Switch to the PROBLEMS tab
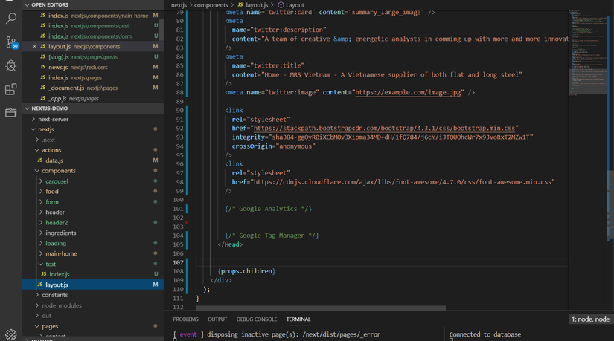 point(185,319)
